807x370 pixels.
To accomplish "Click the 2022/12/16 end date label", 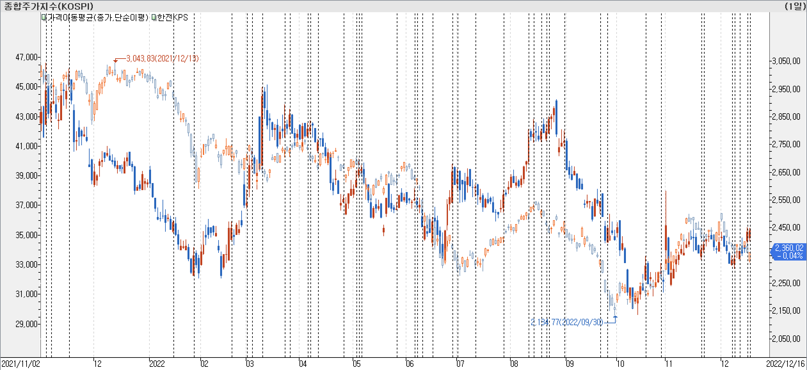I will pyautogui.click(x=785, y=364).
